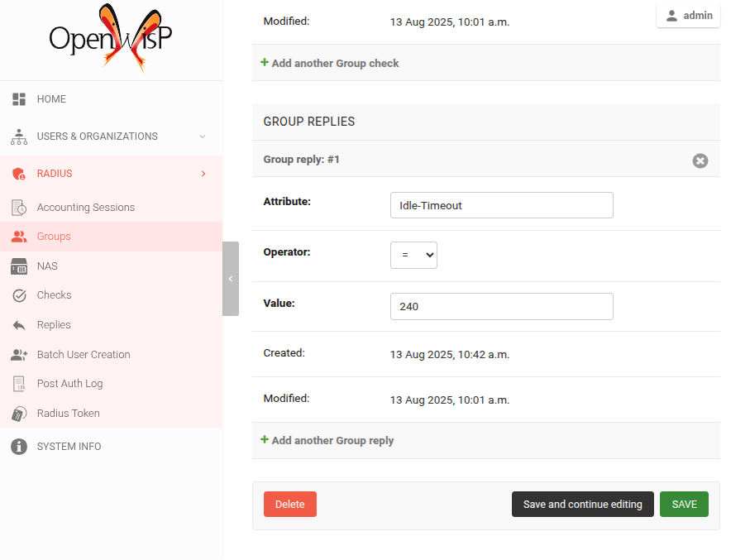Remove Group reply #1 with X icon
750x560 pixels.
pyautogui.click(x=700, y=160)
